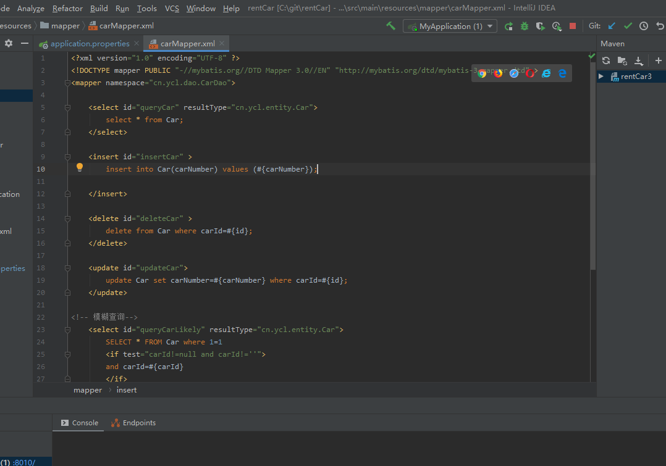Click the Build project hammer icon
The image size is (666, 466).
point(390,26)
